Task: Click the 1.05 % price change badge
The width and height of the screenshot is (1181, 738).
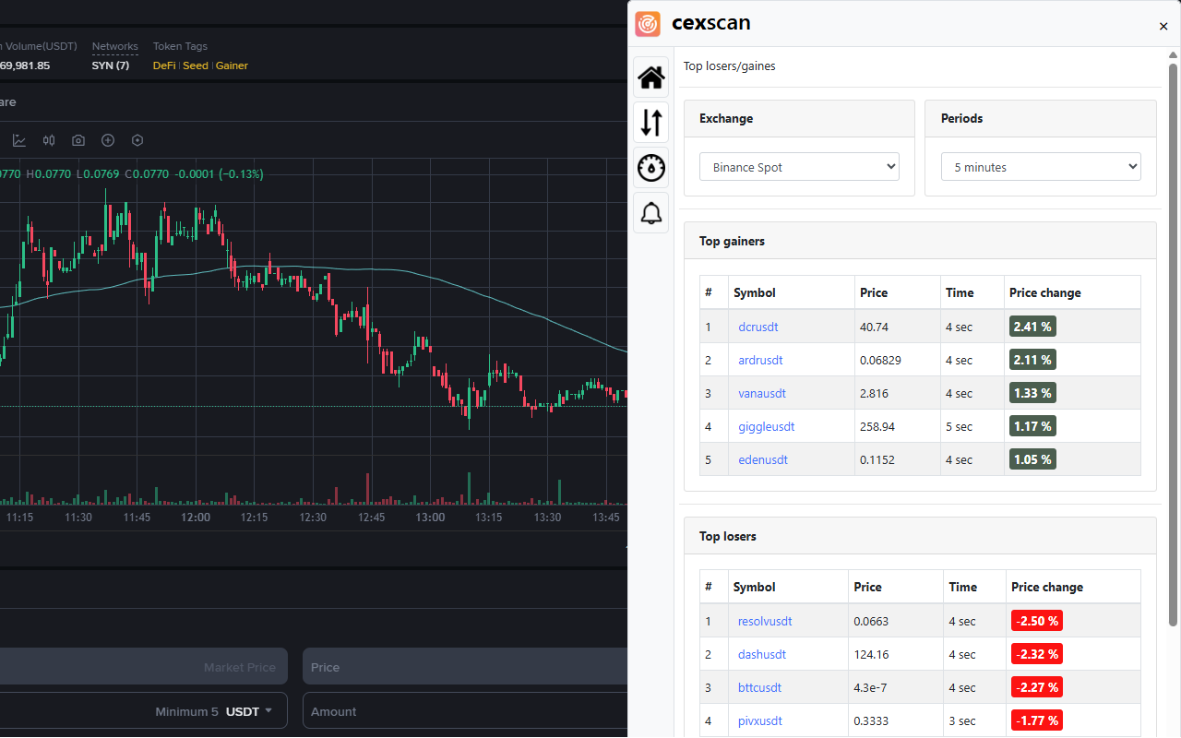Action: click(x=1032, y=459)
